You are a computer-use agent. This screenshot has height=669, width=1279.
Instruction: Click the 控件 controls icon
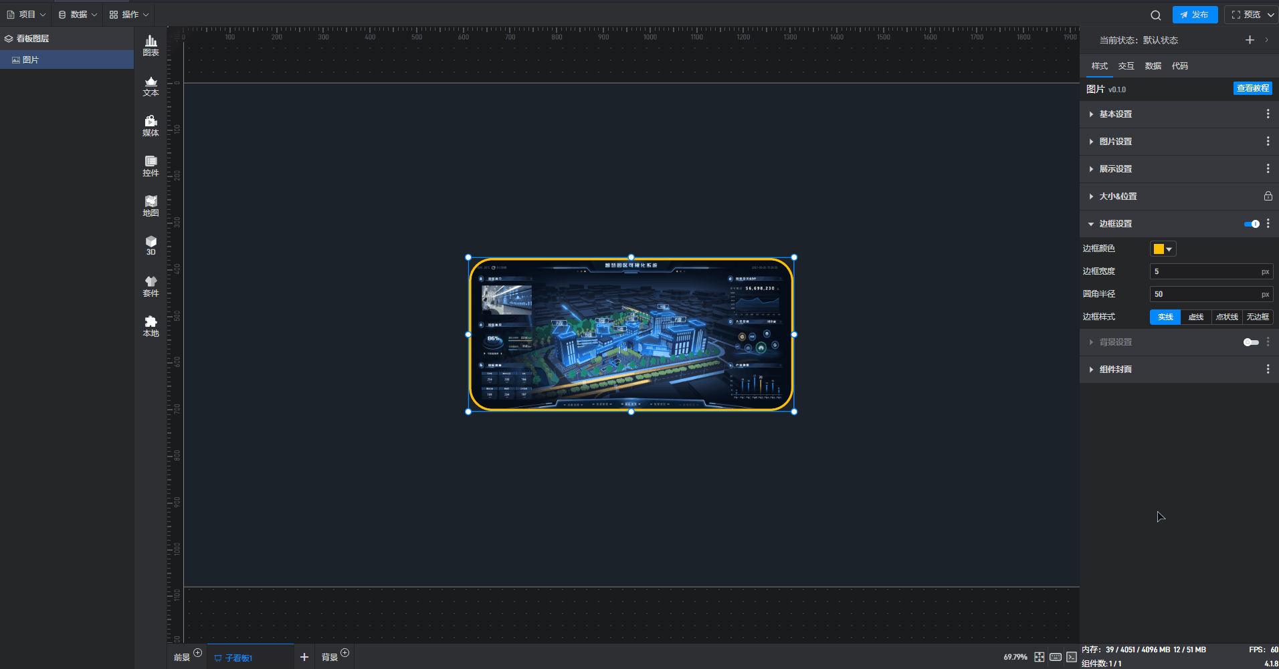pyautogui.click(x=151, y=166)
